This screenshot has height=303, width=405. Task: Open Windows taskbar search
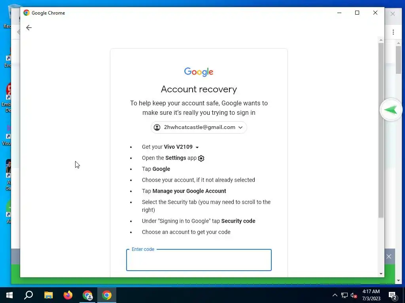pos(28,295)
